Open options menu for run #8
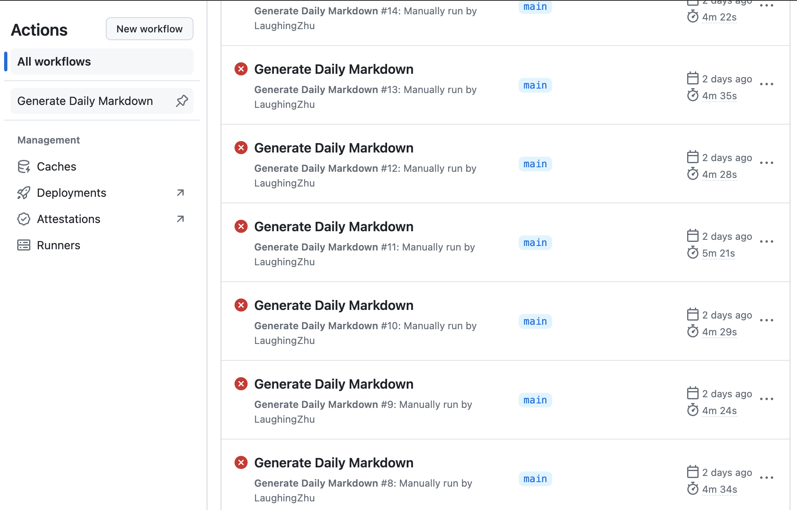 (766, 478)
